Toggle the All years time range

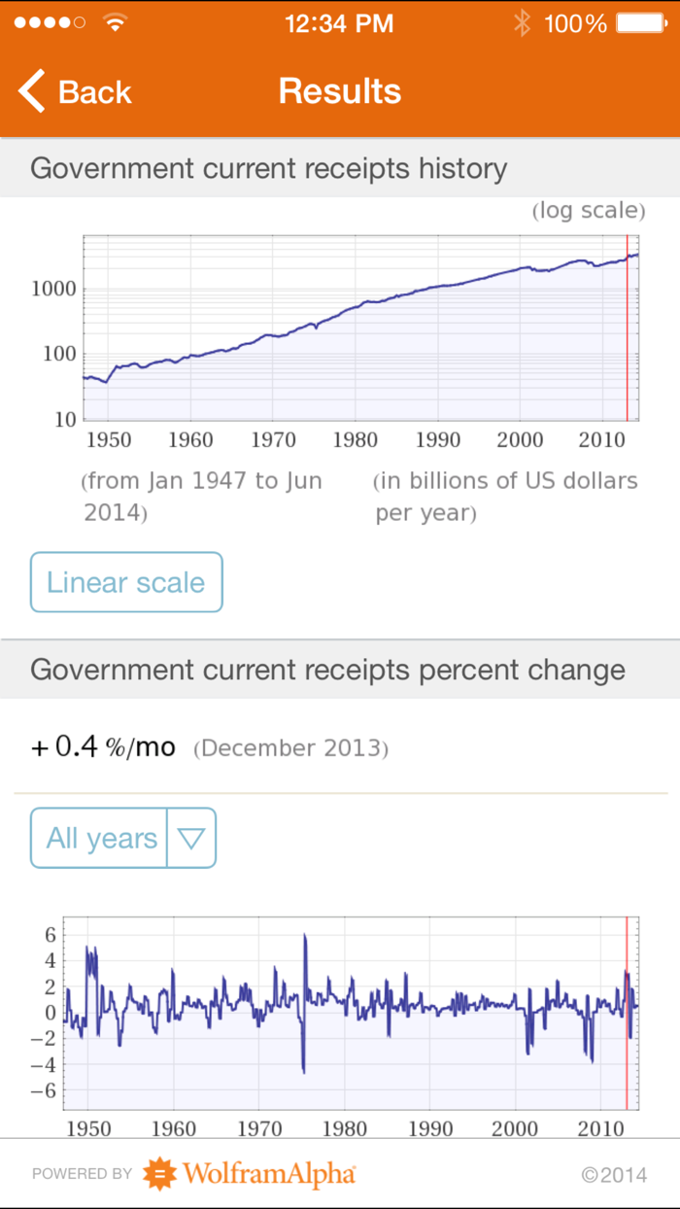click(x=100, y=838)
